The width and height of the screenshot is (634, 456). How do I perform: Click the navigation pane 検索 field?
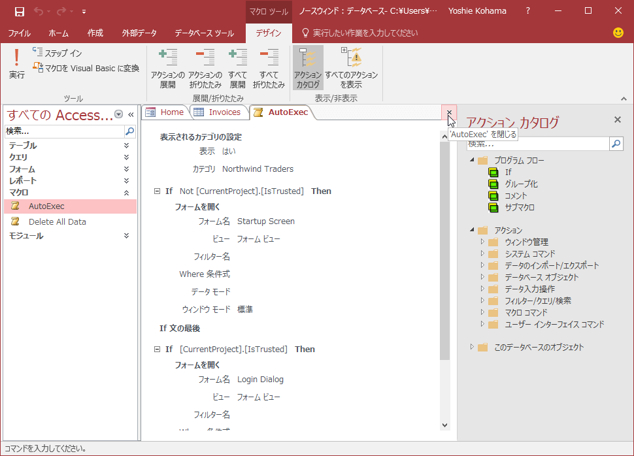click(64, 131)
